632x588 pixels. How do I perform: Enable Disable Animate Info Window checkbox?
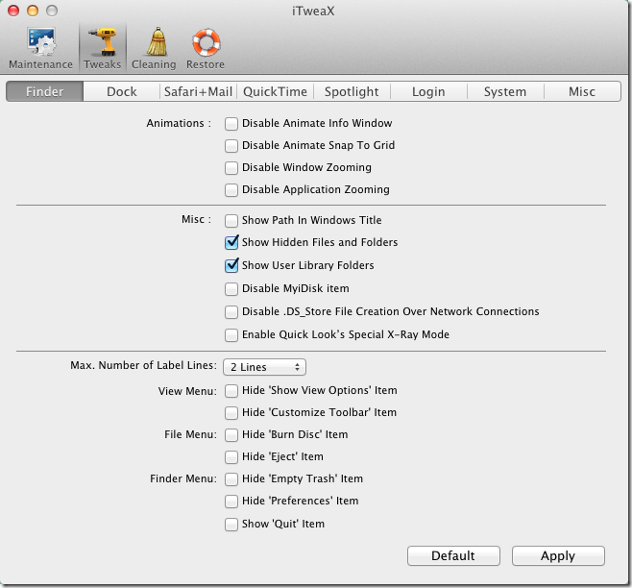[231, 124]
